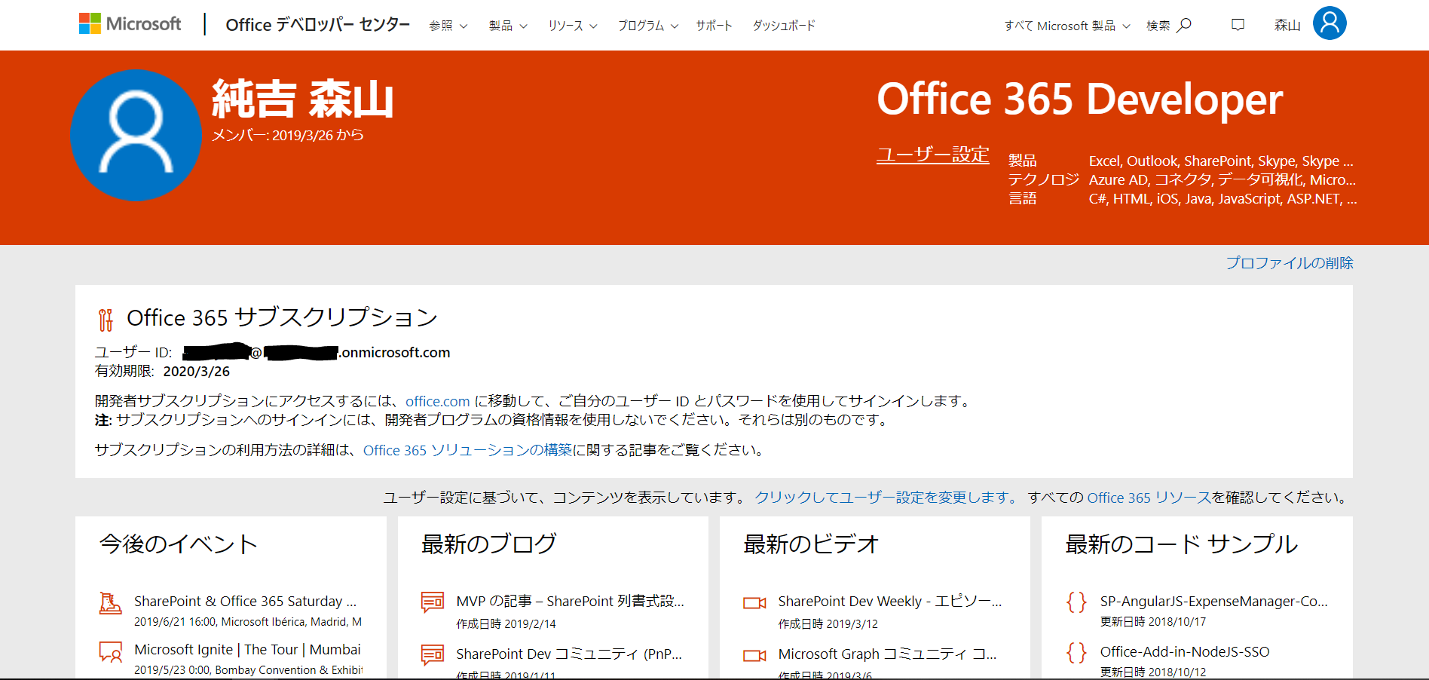1429x680 pixels.
Task: Click the 最新のコード サンプル heading
Action: point(1181,544)
